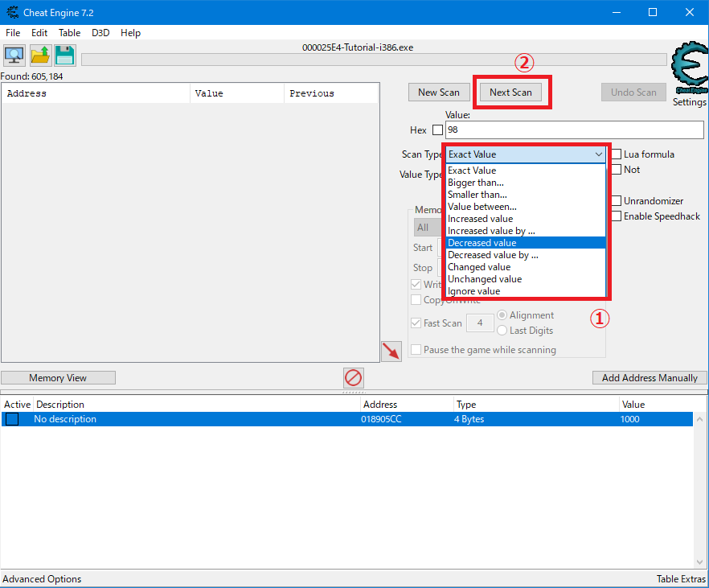Open the Memory View window
This screenshot has width=709, height=588.
tap(58, 377)
